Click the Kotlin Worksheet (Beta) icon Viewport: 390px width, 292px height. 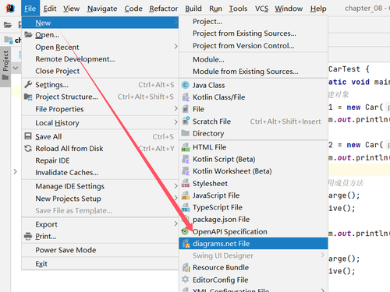pyautogui.click(x=186, y=171)
